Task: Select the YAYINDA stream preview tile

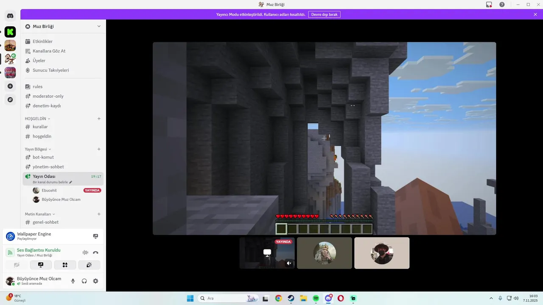Action: click(267, 253)
